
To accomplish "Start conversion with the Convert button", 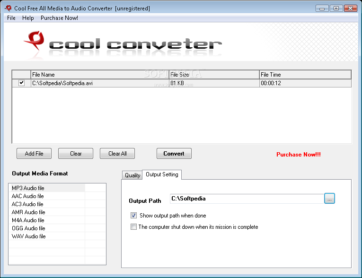I will 174,153.
